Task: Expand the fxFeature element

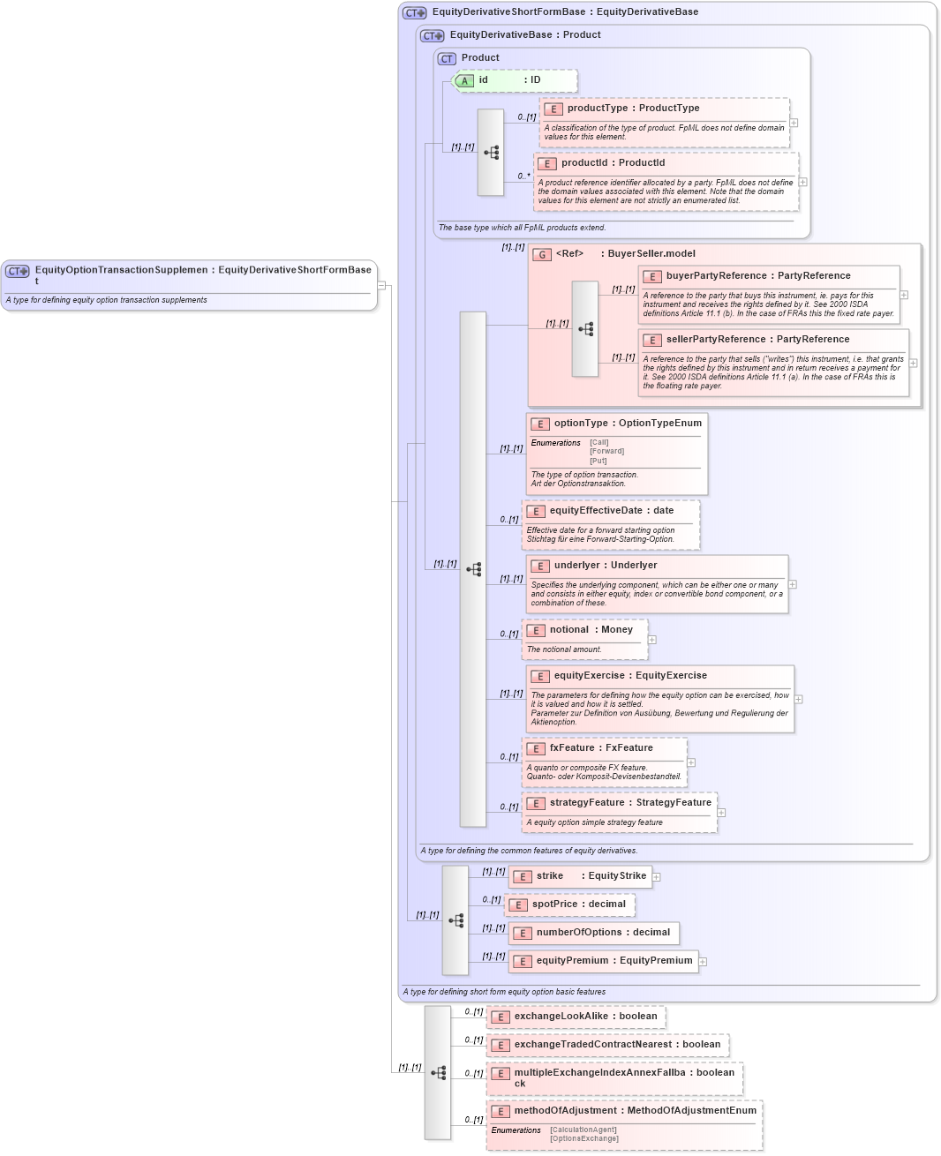Action: pyautogui.click(x=691, y=762)
